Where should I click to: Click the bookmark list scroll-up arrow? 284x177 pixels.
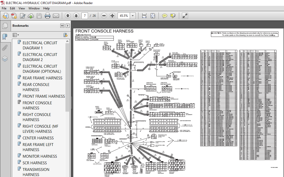coord(67,41)
